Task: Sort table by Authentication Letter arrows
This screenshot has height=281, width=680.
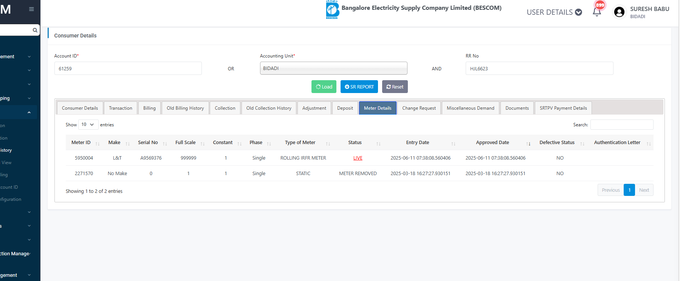Action: 649,144
